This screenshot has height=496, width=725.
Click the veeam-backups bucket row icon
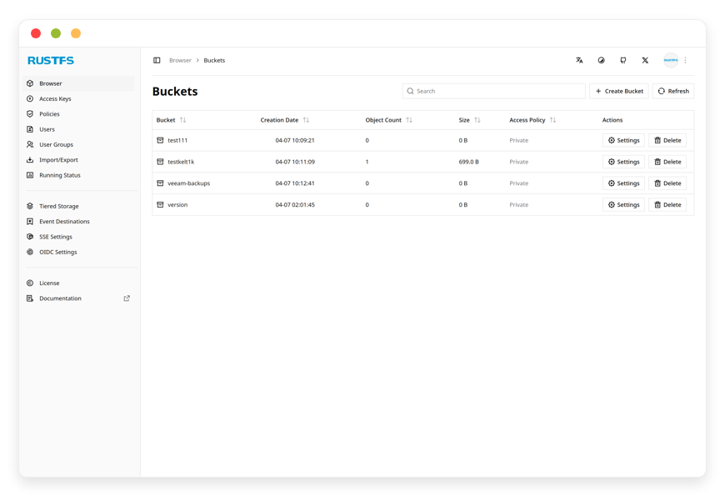[x=160, y=183]
